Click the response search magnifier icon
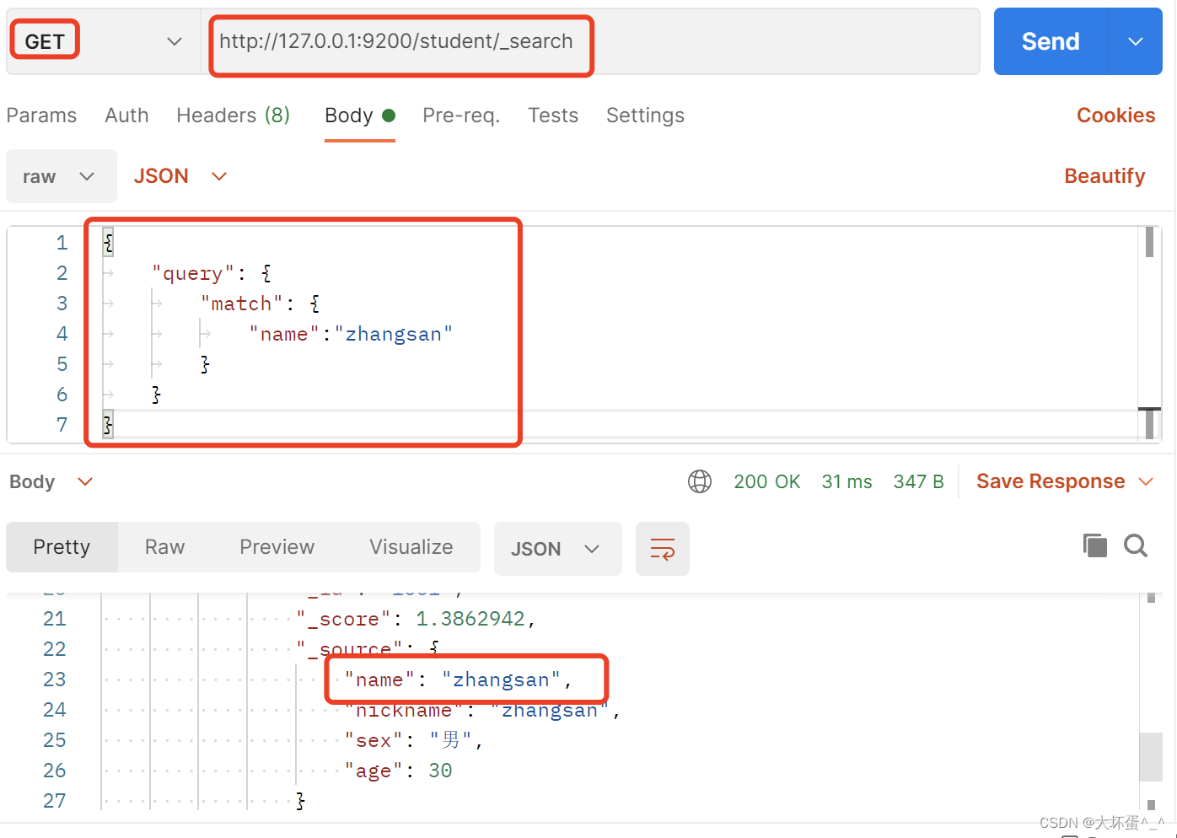1177x838 pixels. pyautogui.click(x=1136, y=545)
